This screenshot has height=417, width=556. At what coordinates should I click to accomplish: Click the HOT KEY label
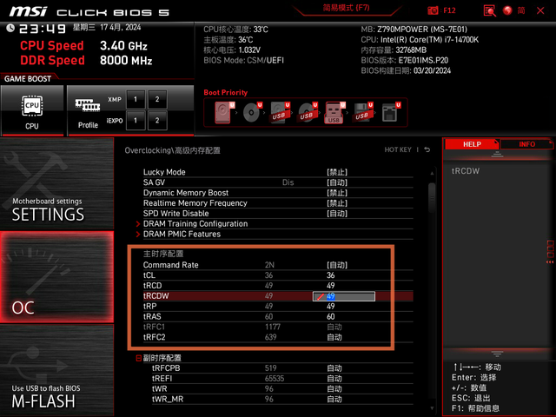(x=398, y=149)
